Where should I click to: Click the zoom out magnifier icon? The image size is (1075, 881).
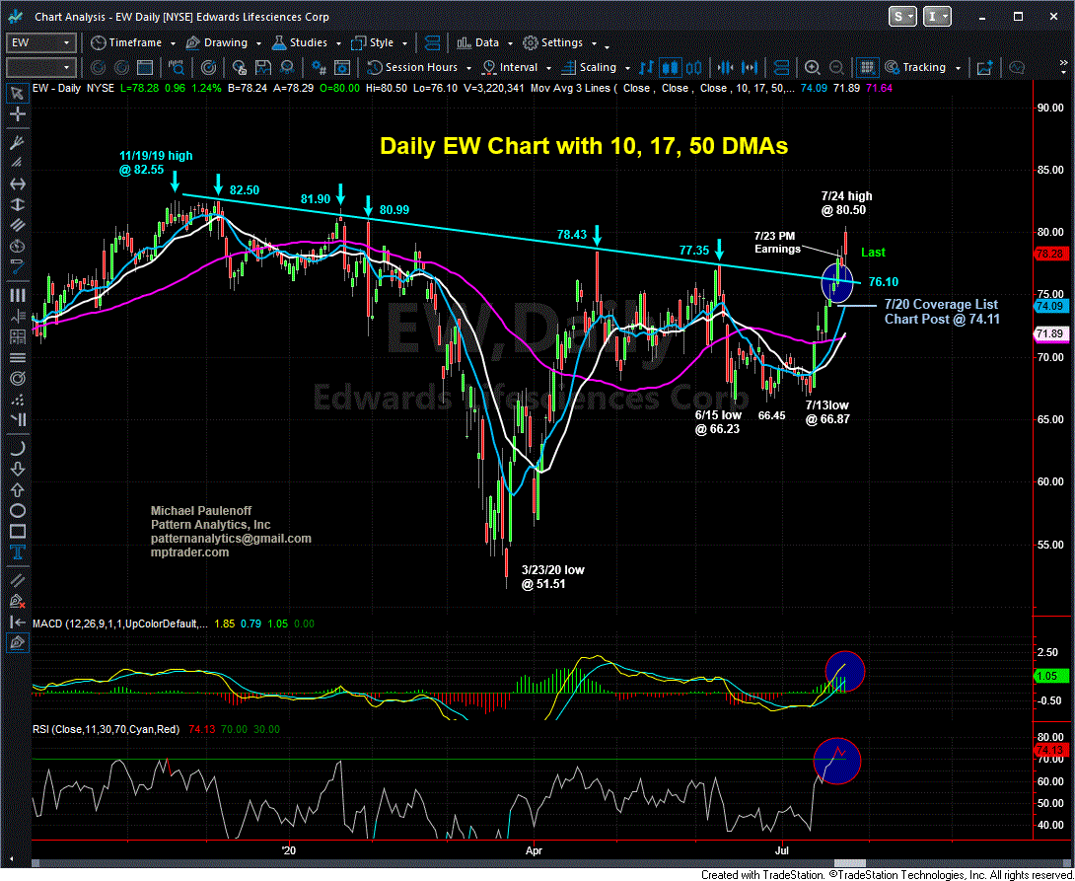(x=836, y=67)
